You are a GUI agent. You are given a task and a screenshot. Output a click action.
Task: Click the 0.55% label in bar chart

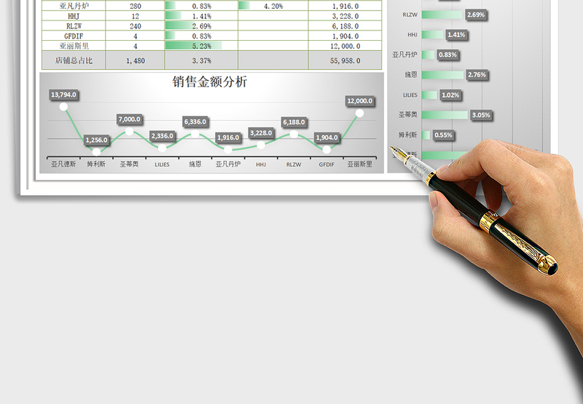click(443, 135)
